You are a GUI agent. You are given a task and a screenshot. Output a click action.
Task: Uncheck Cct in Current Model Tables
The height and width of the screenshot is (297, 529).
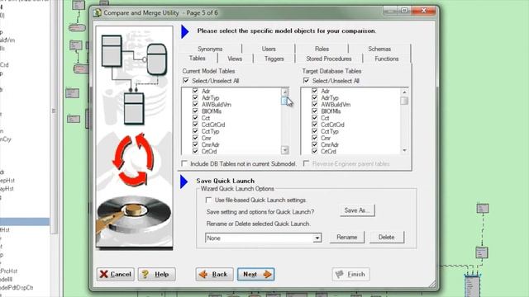(x=195, y=118)
